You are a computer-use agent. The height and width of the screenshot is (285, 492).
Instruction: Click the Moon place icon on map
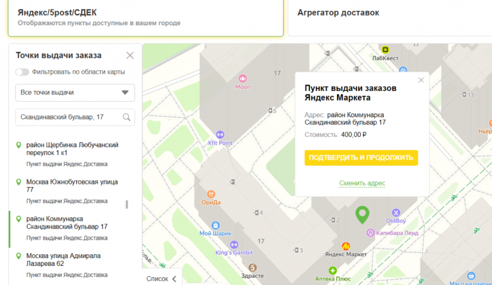click(x=243, y=78)
